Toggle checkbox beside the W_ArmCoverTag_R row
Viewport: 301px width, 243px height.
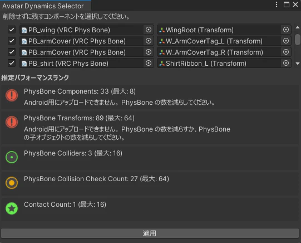pos(12,52)
